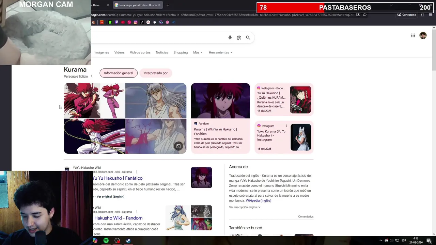The image size is (436, 245).
Task: Open Instagram reel ¿Quién es KURAM... card
Action: tap(284, 99)
